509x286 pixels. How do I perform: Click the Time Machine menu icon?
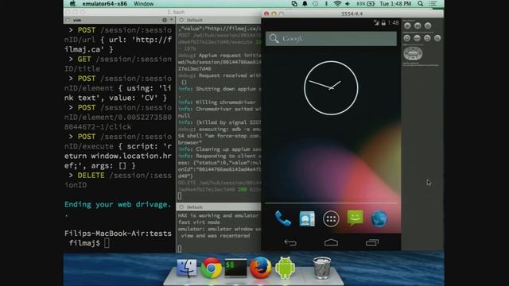coord(316,3)
